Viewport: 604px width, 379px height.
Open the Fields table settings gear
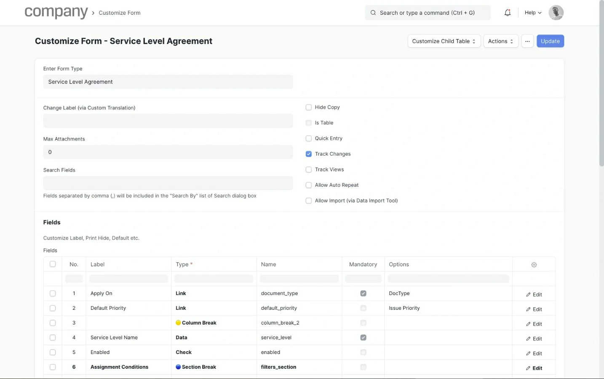(534, 265)
